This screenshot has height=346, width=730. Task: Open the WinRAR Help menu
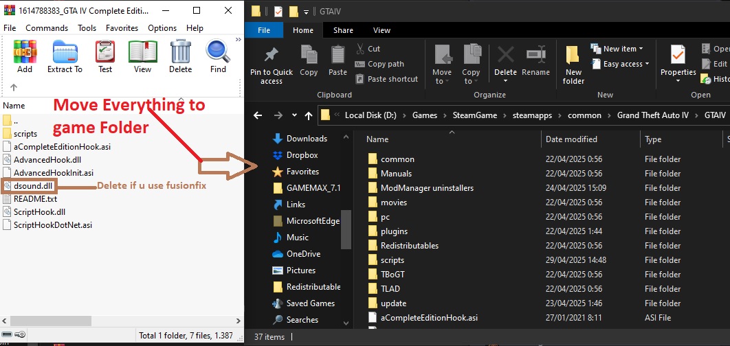pyautogui.click(x=195, y=28)
